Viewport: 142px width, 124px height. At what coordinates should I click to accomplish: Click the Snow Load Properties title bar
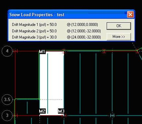tap(67, 15)
